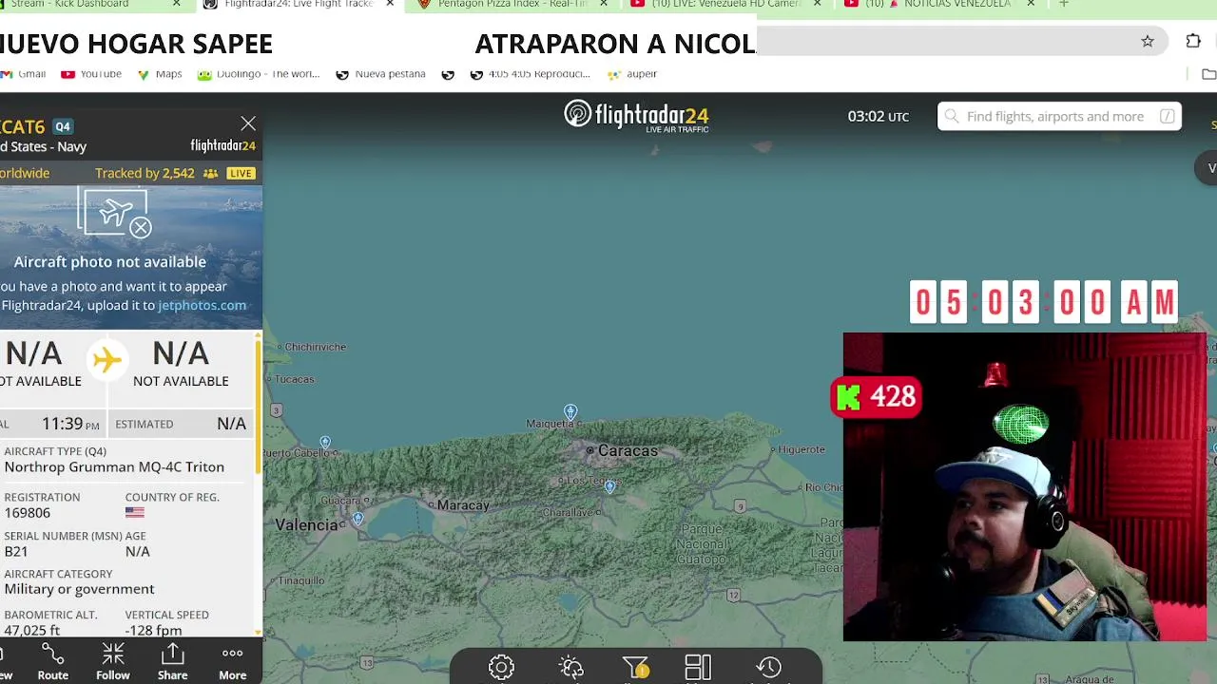Screen dimensions: 1217x684
Task: Click the Q4 aircraft type badge
Action: pos(63,126)
